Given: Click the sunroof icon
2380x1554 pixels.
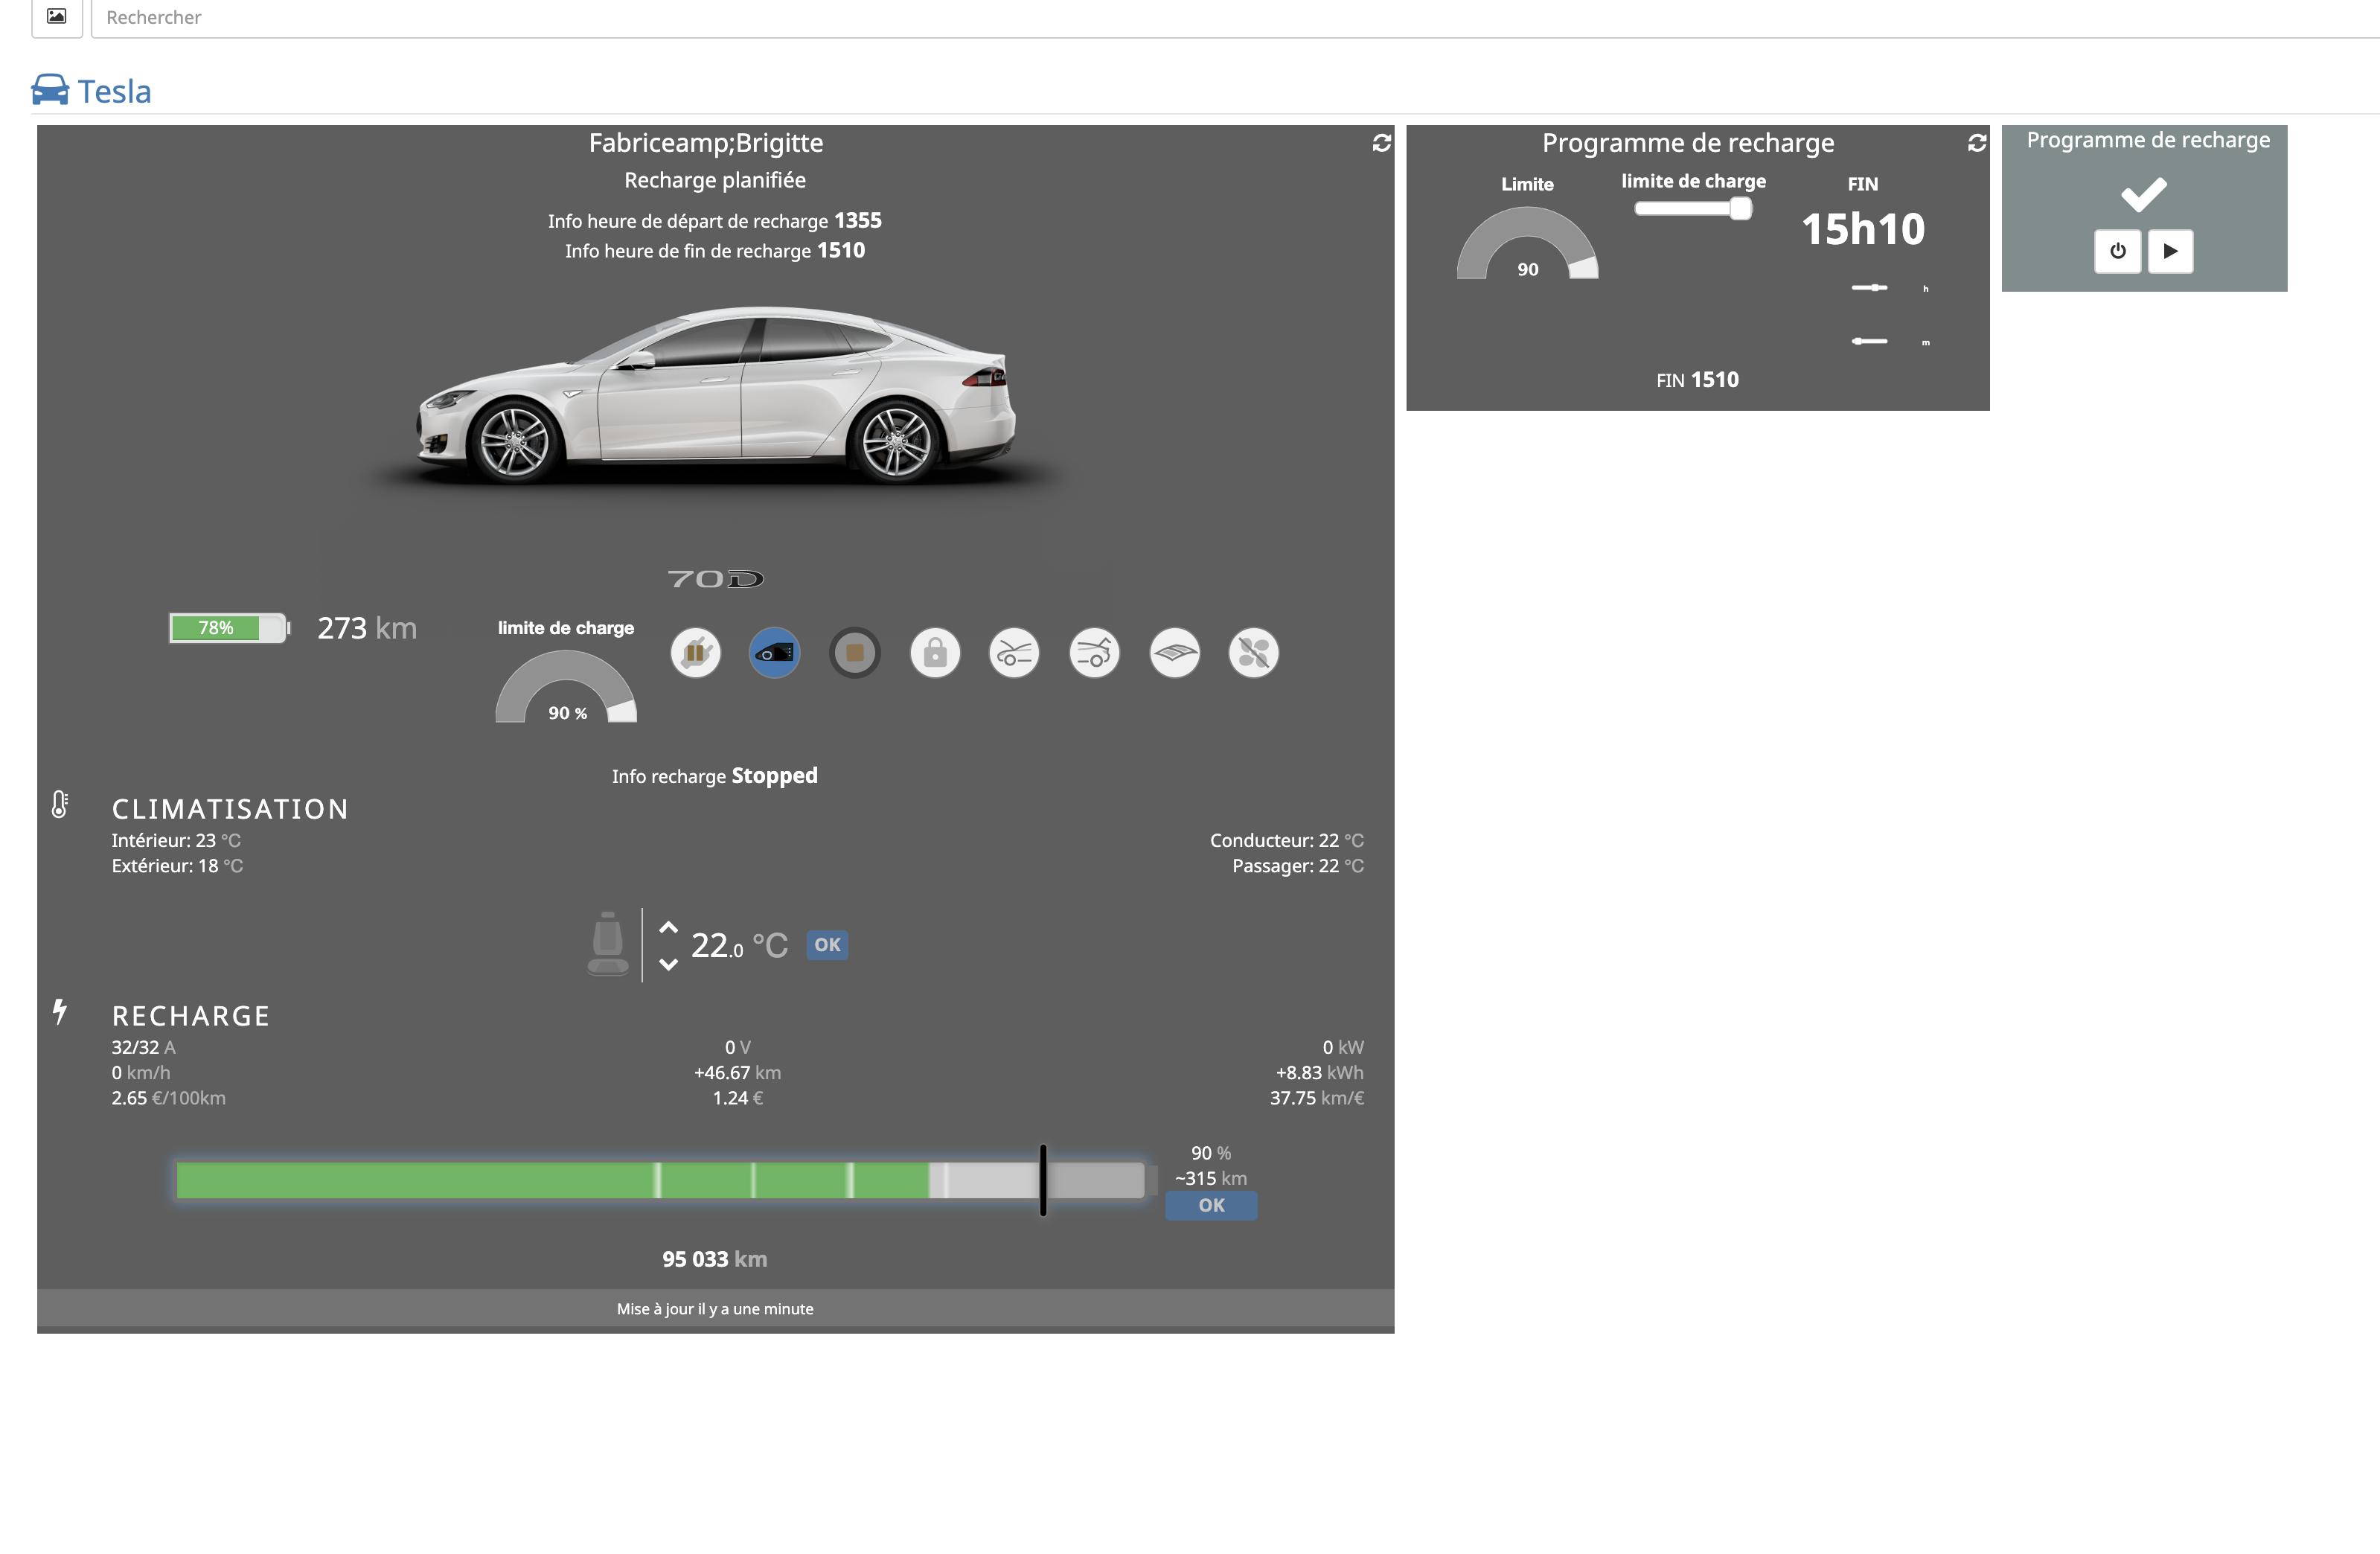Looking at the screenshot, I should point(1174,653).
